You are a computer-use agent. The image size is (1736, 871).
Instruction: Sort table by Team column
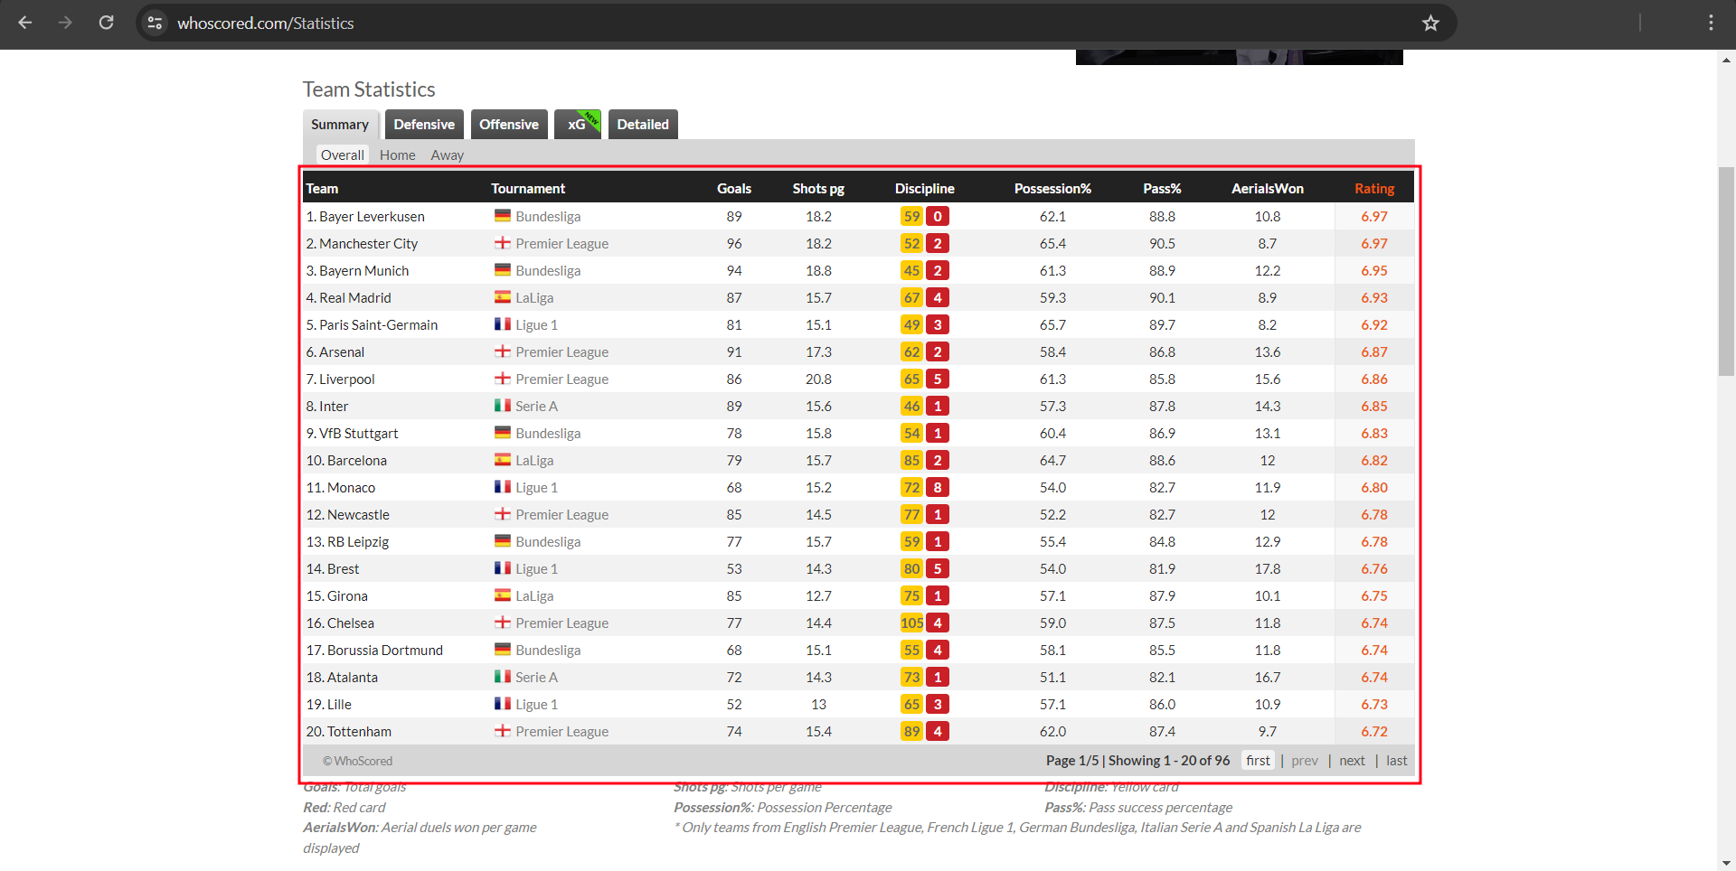click(322, 189)
